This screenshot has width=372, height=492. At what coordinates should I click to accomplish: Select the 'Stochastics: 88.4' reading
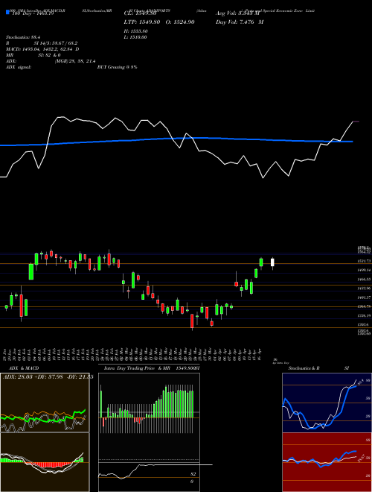25,37
